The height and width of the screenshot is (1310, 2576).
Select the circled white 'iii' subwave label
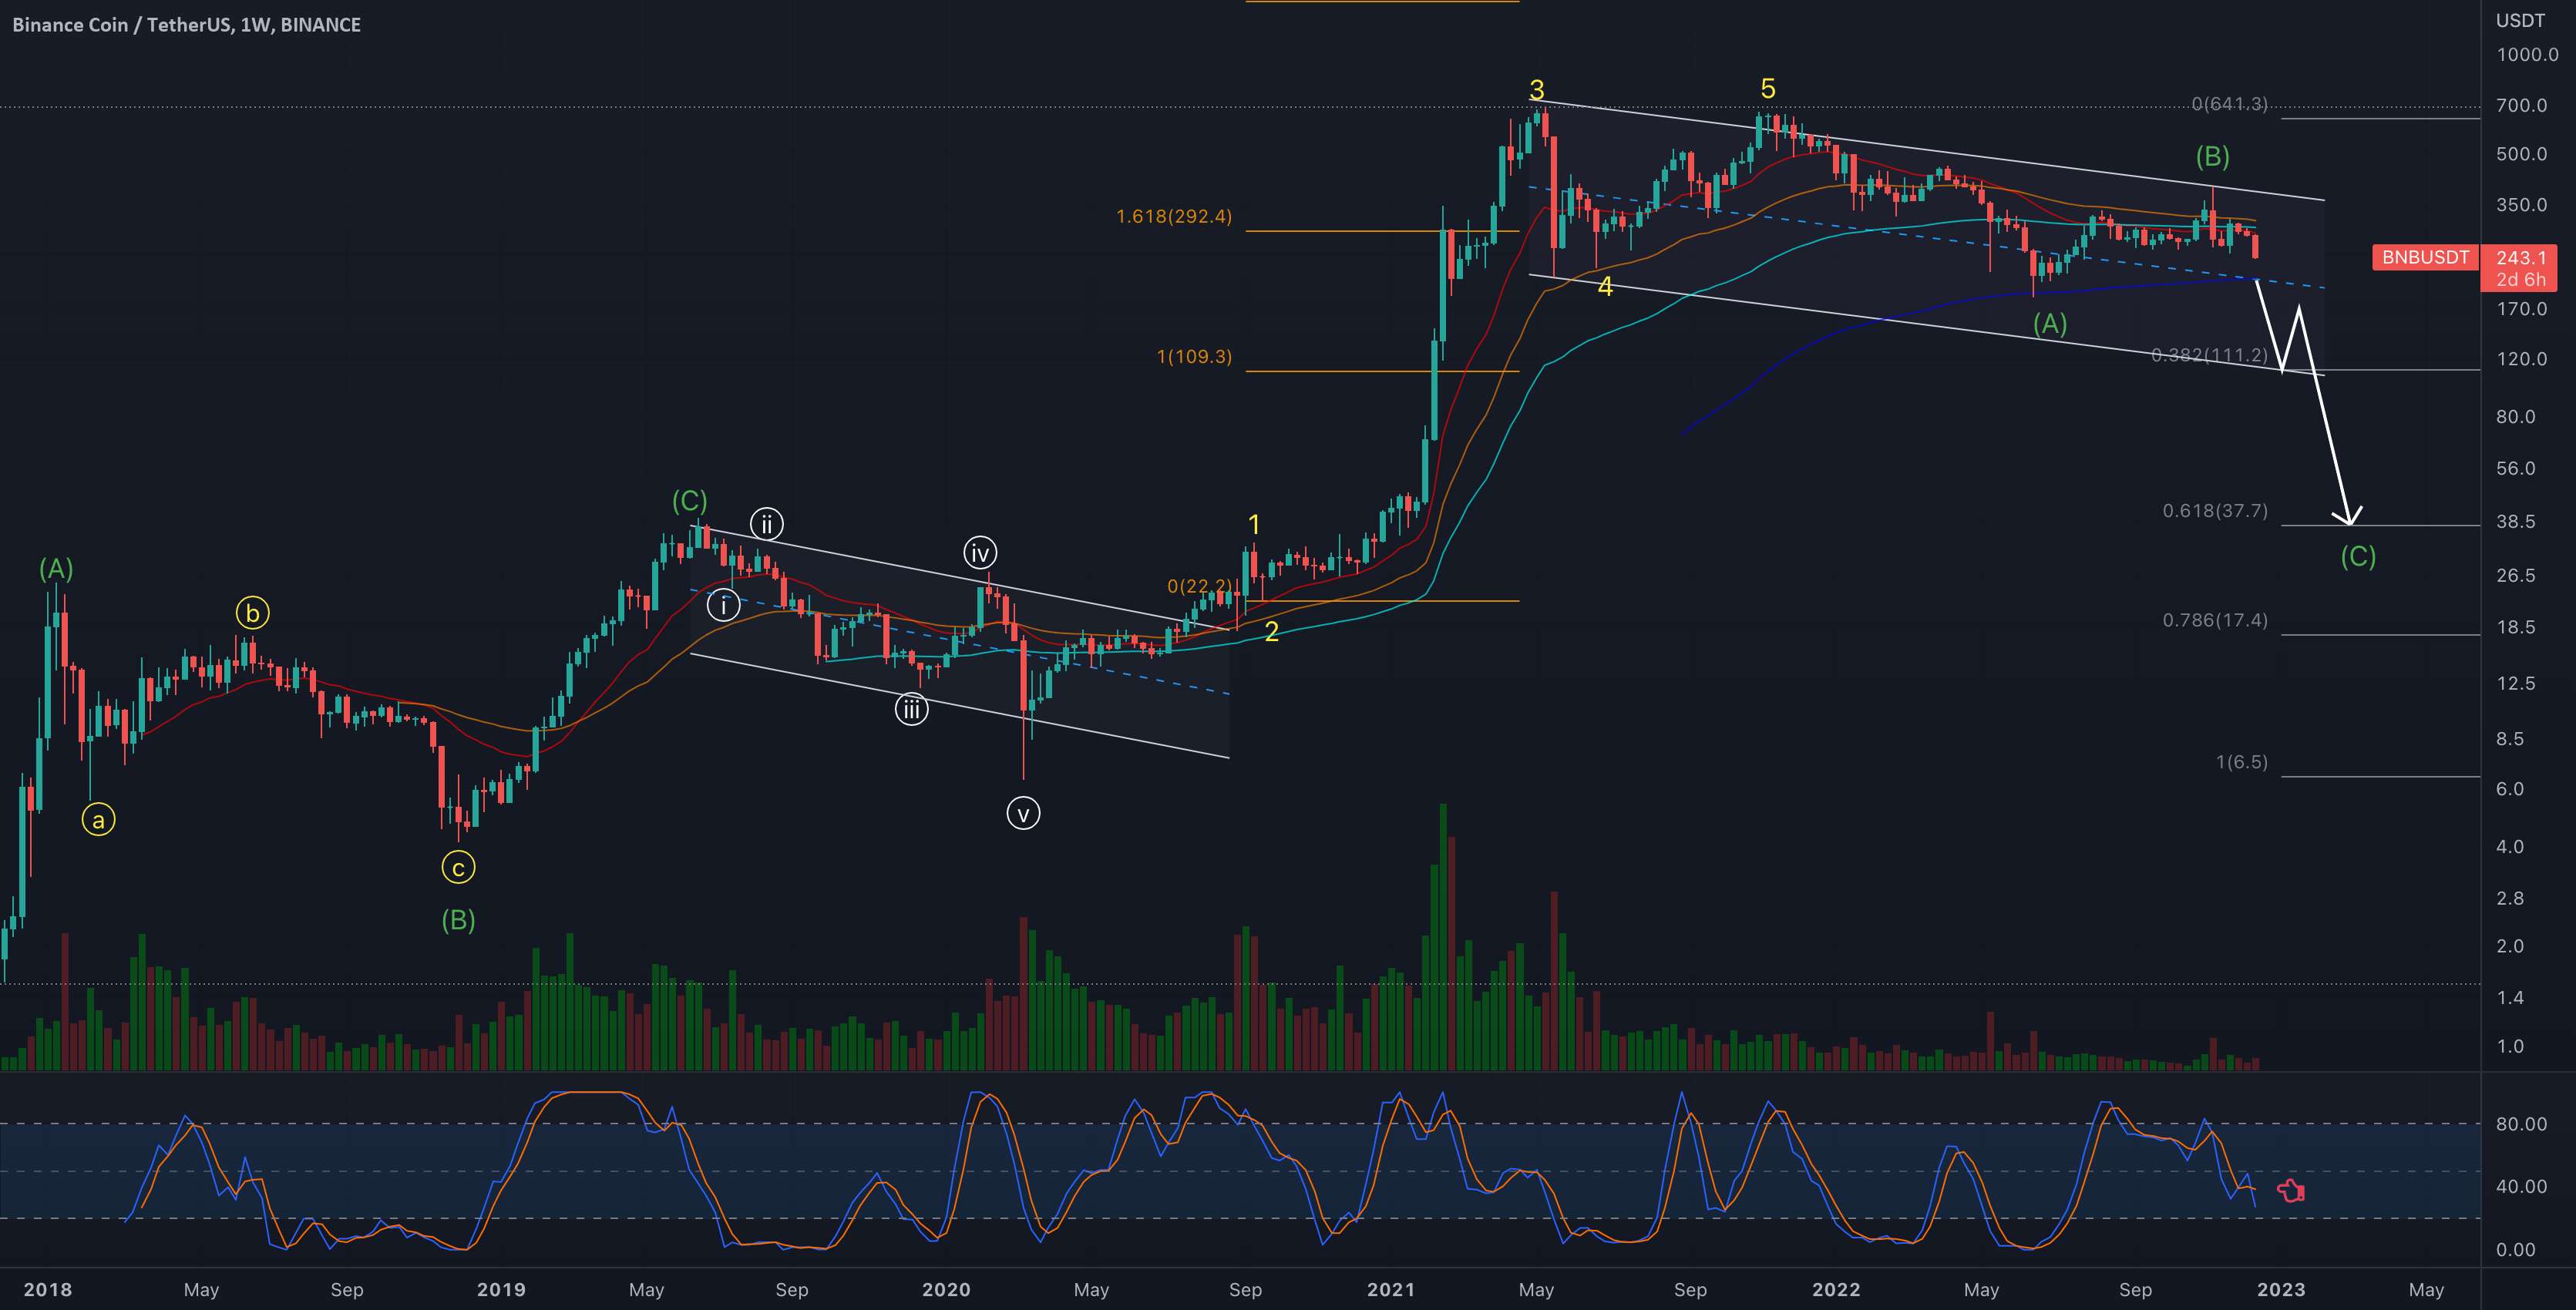tap(911, 709)
